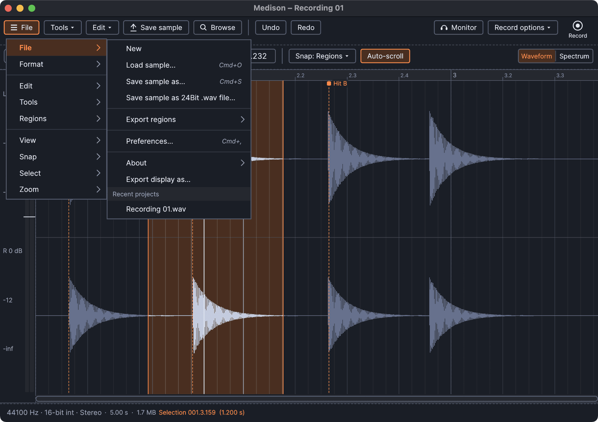
Task: Click the hamburger icon on File button
Action: [x=14, y=27]
